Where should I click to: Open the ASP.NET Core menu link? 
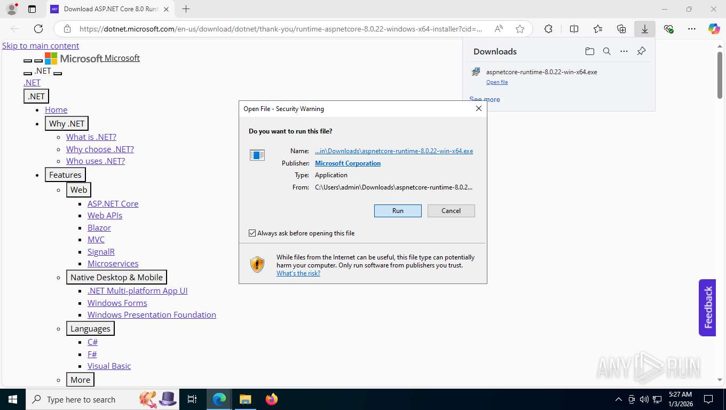(x=113, y=203)
